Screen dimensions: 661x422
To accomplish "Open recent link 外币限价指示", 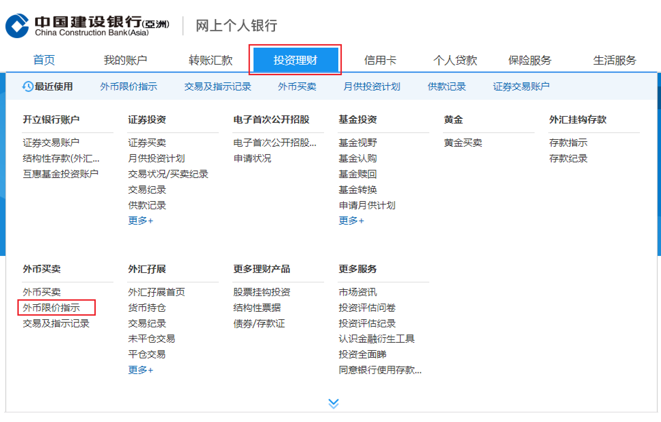I will 129,86.
